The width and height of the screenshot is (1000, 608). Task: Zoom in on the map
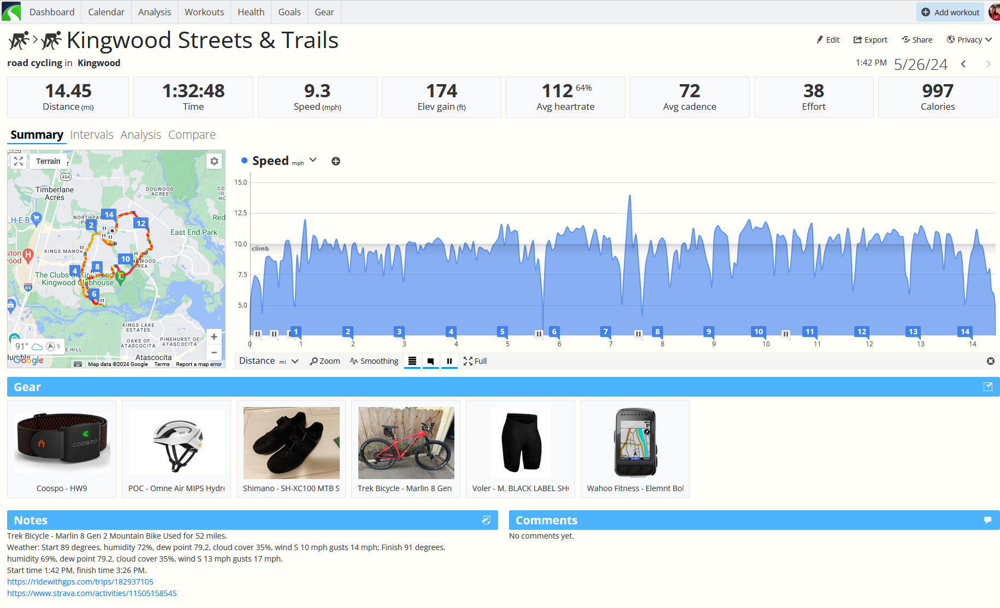(214, 337)
